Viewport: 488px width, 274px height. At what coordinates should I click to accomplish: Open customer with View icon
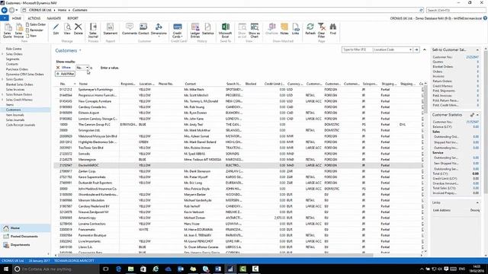67,29
